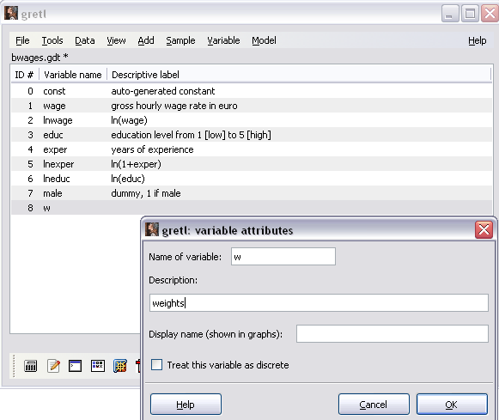This screenshot has height=420, width=499.
Task: Launch the calculator icon in gretl toolbar
Action: pyautogui.click(x=31, y=366)
